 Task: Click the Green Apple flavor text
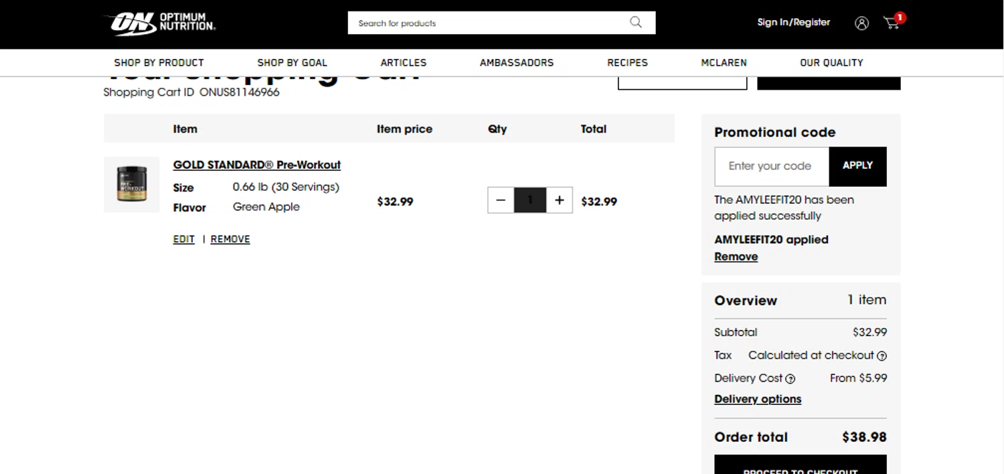tap(266, 207)
